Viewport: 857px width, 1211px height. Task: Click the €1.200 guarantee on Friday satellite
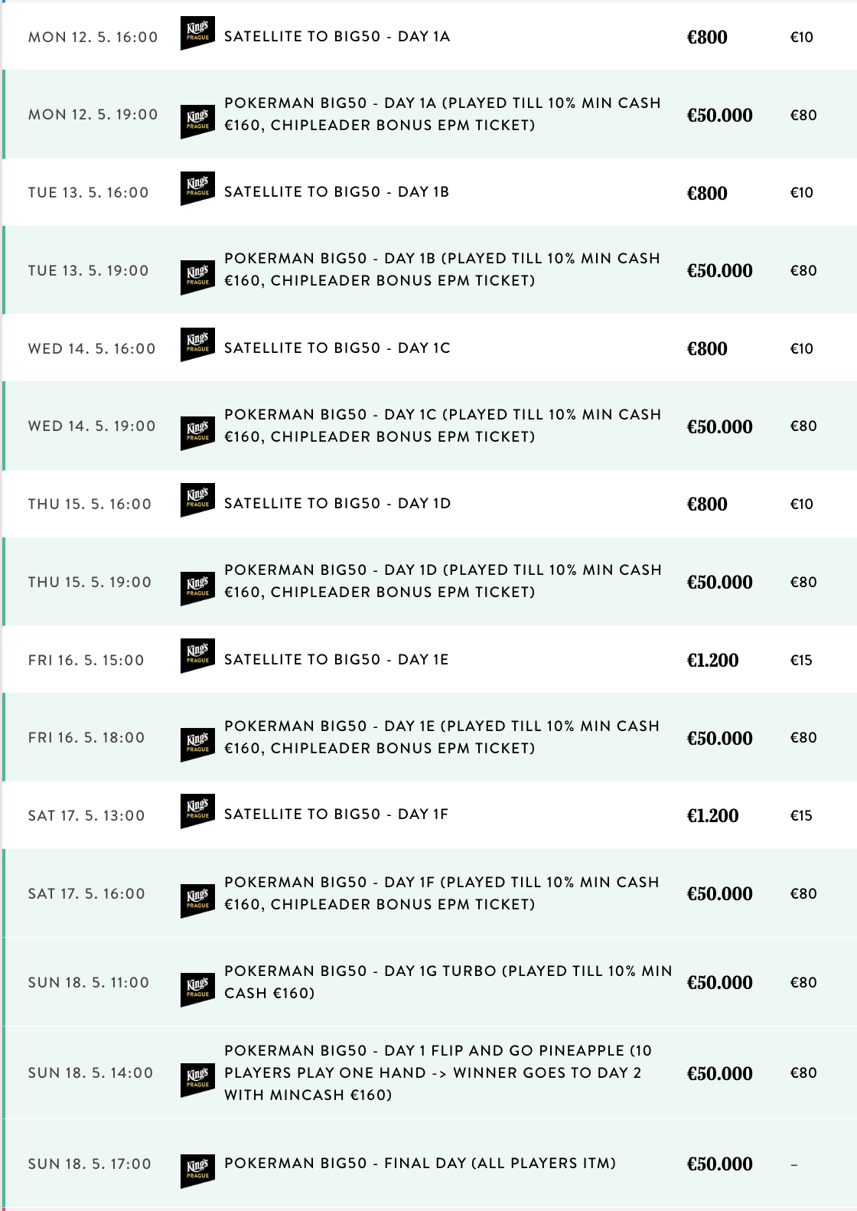point(712,660)
